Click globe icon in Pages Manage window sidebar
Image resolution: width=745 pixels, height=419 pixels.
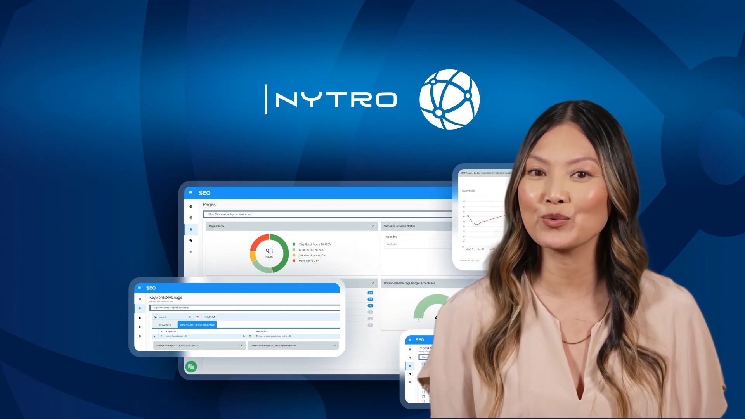pyautogui.click(x=410, y=350)
